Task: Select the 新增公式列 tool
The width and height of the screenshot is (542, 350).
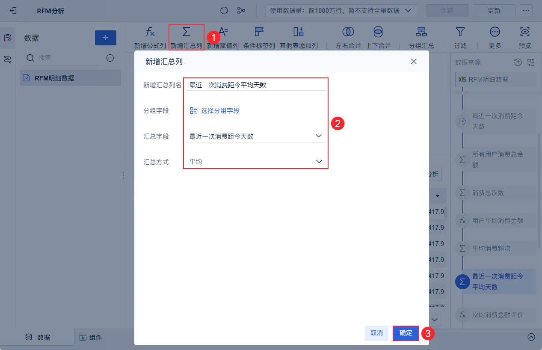Action: tap(150, 38)
